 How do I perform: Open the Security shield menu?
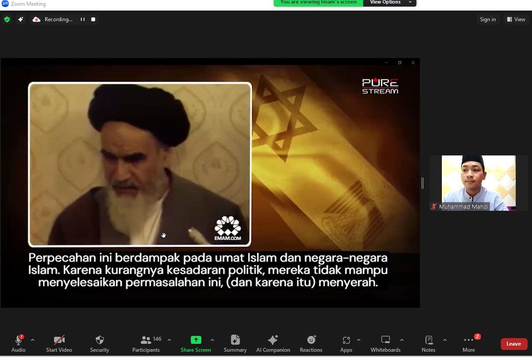click(99, 343)
